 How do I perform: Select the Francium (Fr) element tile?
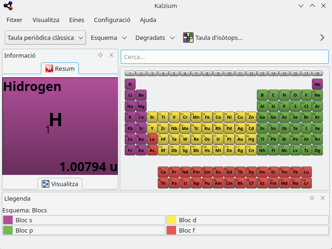pos(130,150)
